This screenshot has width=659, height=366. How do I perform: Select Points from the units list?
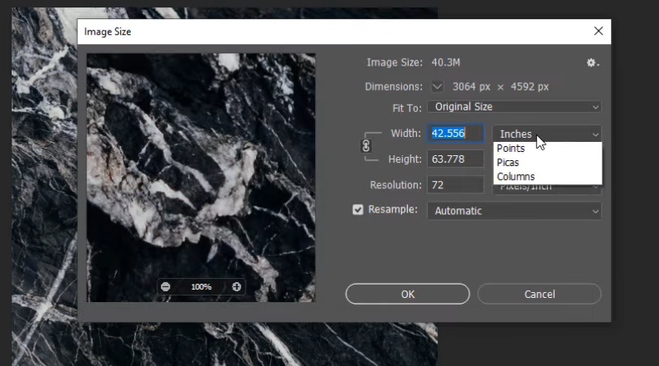tap(511, 149)
